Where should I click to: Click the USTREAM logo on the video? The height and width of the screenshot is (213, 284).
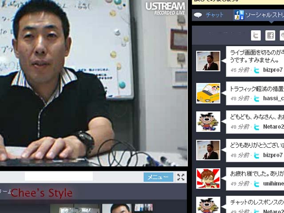point(165,8)
